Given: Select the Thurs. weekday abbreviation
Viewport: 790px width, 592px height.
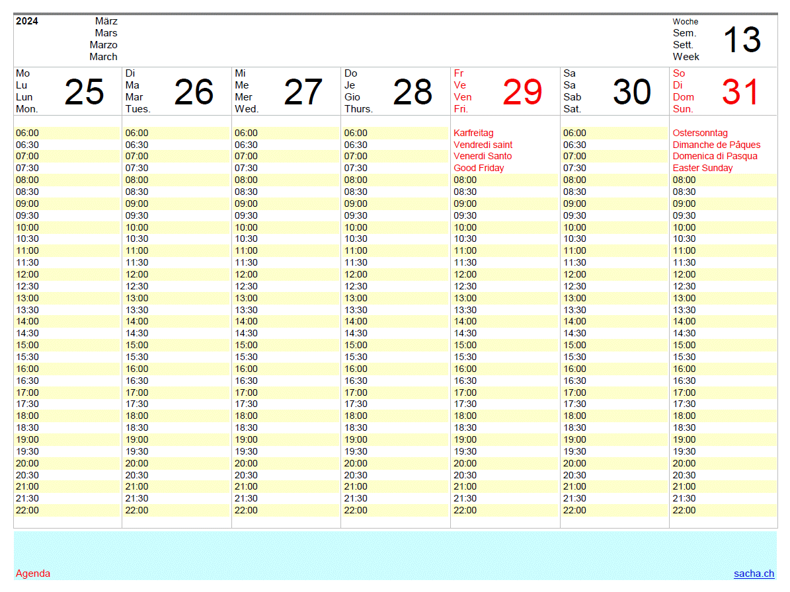Looking at the screenshot, I should tap(358, 109).
